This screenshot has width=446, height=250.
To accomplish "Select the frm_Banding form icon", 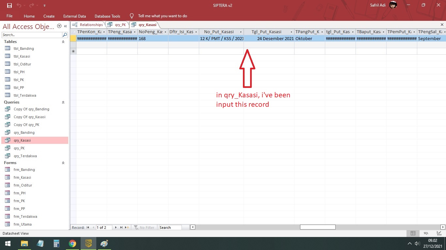I will tap(8, 170).
